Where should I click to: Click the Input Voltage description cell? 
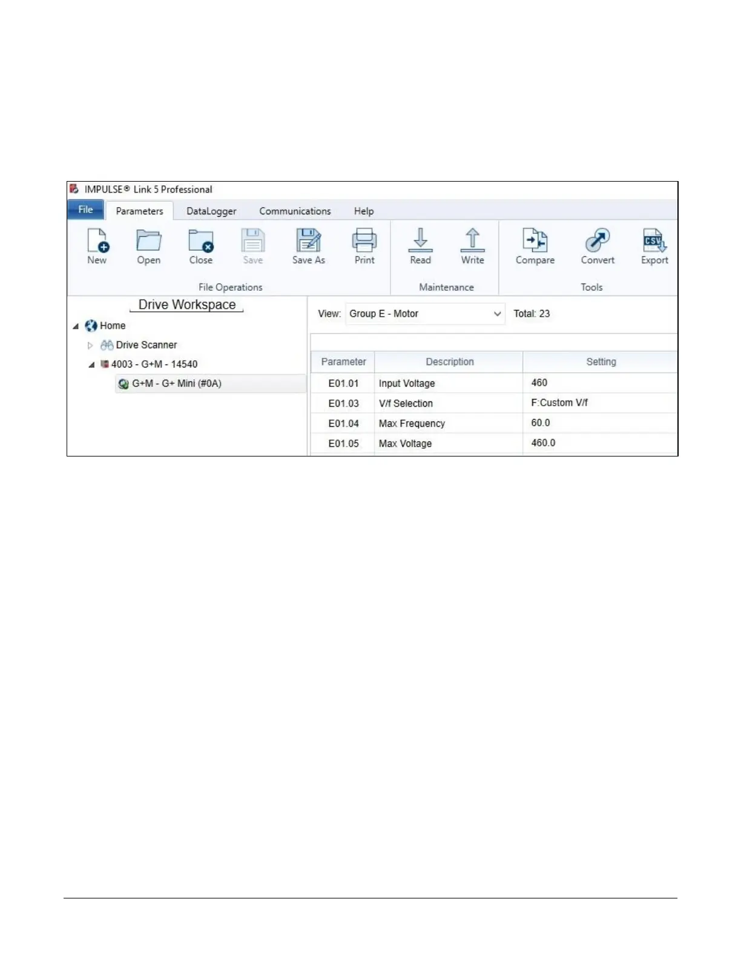(x=449, y=383)
